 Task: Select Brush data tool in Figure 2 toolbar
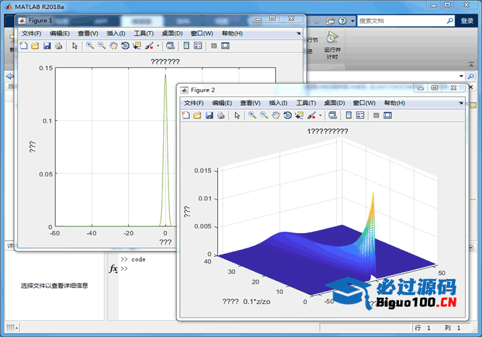coord(311,115)
